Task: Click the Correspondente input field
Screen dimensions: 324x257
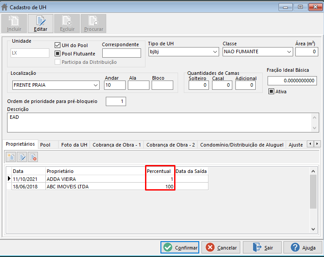Action: [122, 53]
